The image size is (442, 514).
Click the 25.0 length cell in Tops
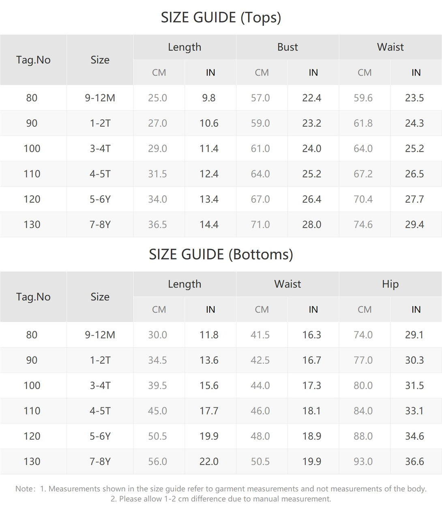[x=157, y=98]
